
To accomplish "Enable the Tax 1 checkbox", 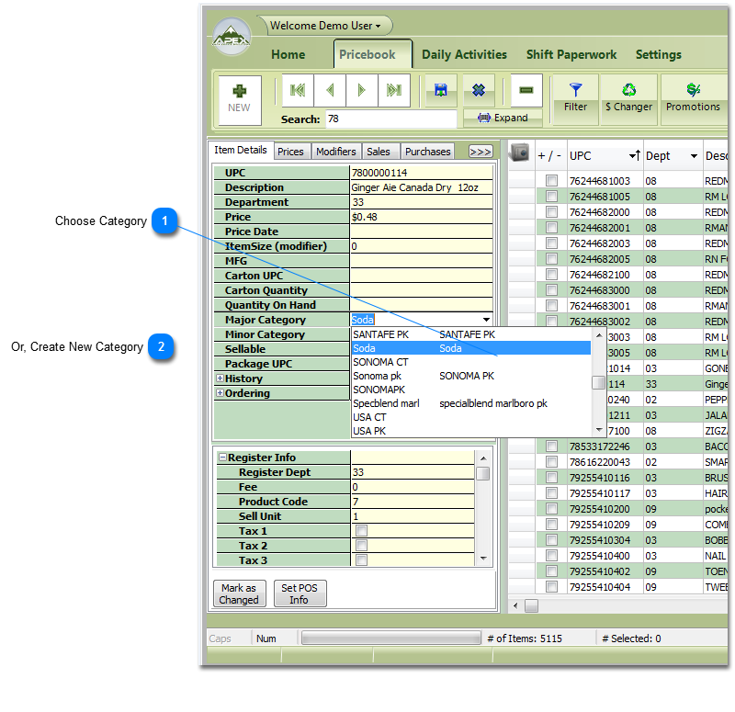I will pos(361,531).
